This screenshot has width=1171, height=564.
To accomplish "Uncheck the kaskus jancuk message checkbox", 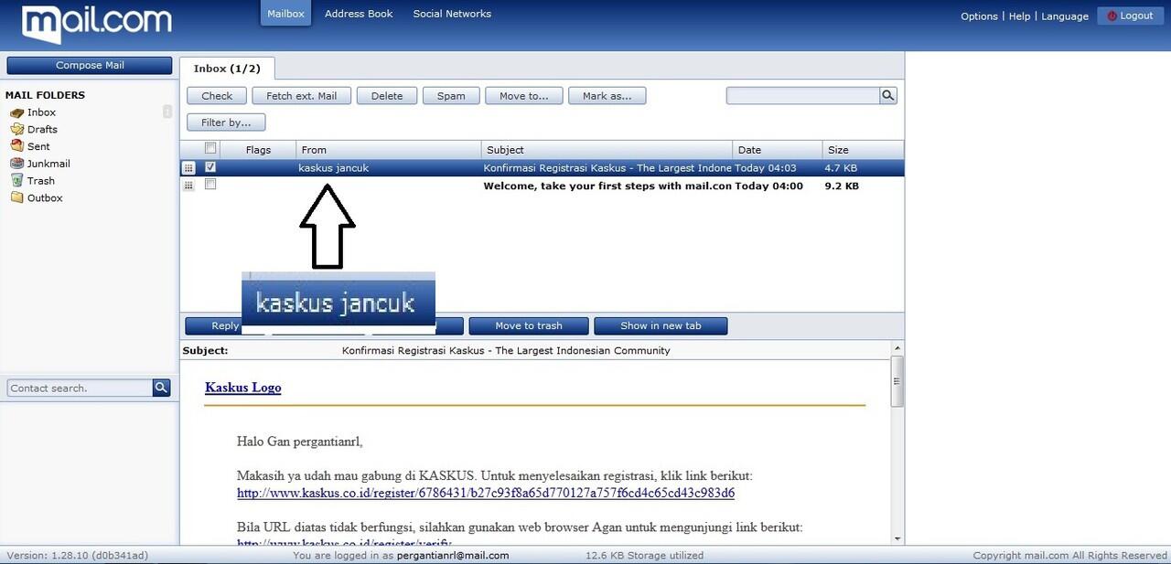I will (x=210, y=167).
